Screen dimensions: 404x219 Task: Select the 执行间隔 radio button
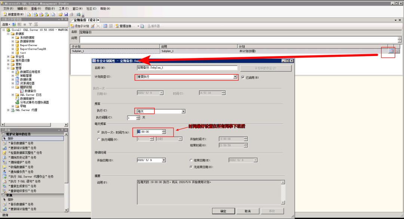pos(99,139)
